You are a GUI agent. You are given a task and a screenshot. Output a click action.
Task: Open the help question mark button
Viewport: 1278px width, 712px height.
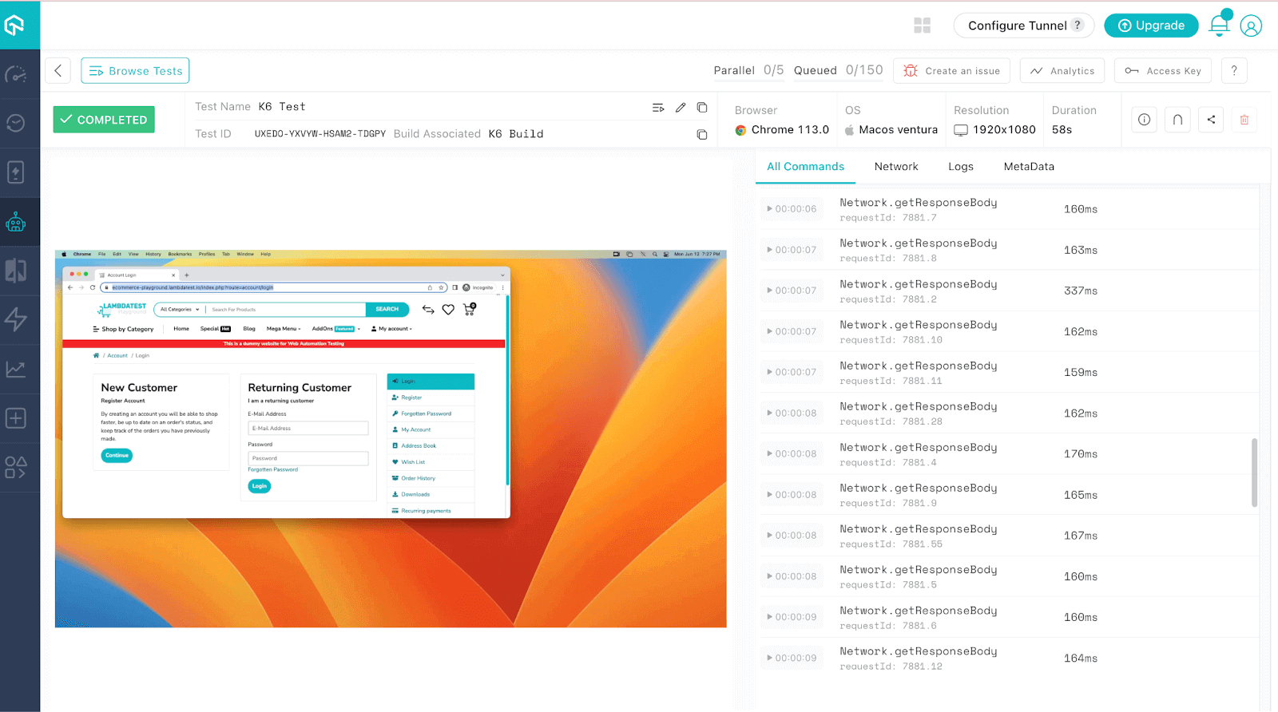click(1234, 70)
